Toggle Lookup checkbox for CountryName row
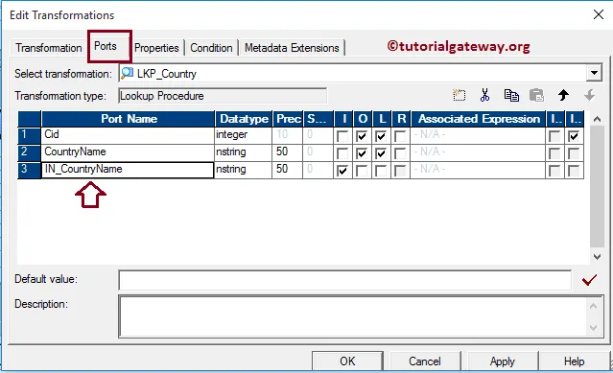613x373 pixels. [381, 153]
